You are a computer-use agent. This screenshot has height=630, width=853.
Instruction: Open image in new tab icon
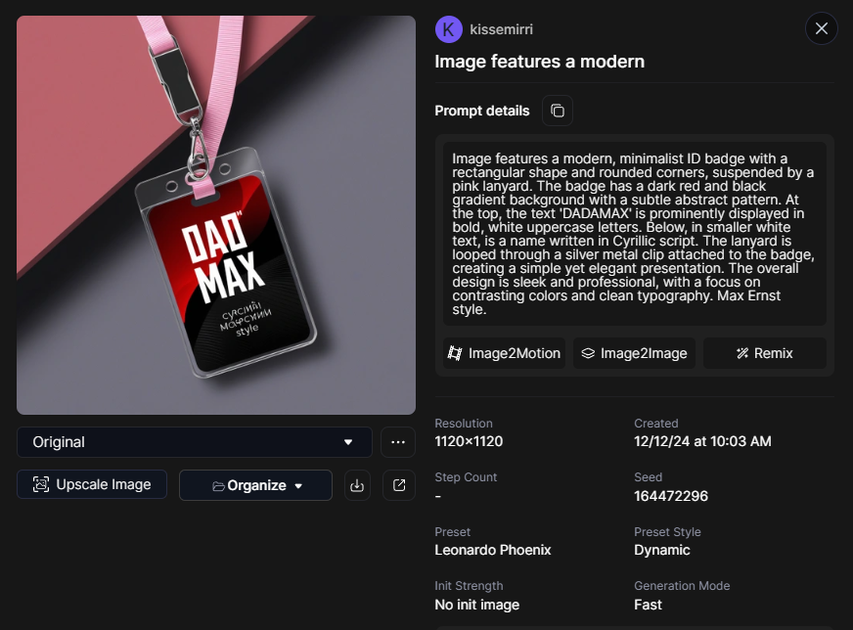pos(399,485)
